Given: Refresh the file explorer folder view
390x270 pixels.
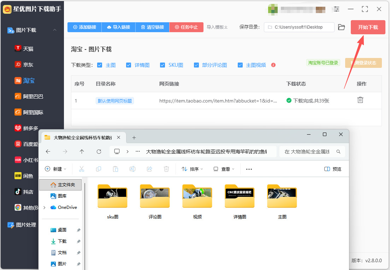Looking at the screenshot, I should 99,152.
